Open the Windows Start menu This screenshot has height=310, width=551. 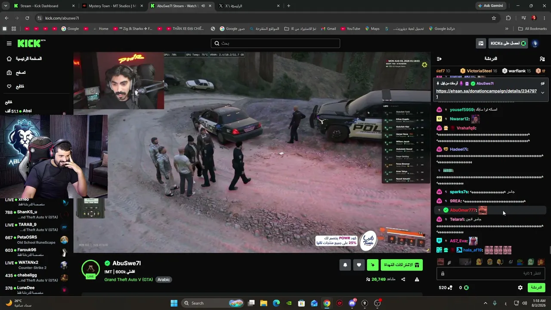[x=174, y=303]
